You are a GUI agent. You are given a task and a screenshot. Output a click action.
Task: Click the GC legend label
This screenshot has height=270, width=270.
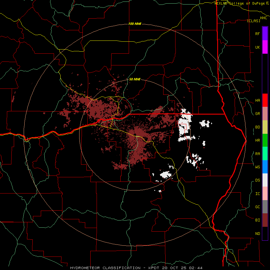(257, 207)
